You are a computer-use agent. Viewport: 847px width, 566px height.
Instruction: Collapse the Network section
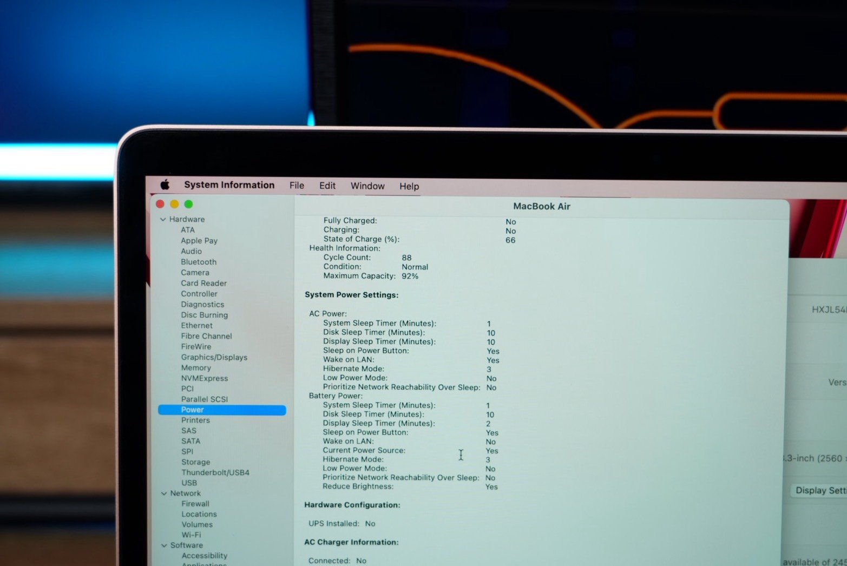(164, 493)
